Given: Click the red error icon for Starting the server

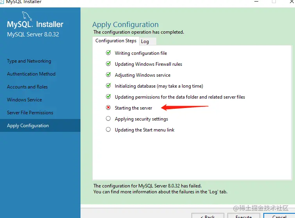Looking at the screenshot, I should pyautogui.click(x=108, y=108).
